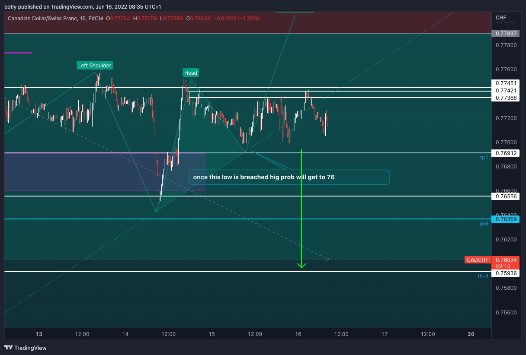Click the low price L0.75893 value
This screenshot has height=355, width=526.
coord(172,18)
